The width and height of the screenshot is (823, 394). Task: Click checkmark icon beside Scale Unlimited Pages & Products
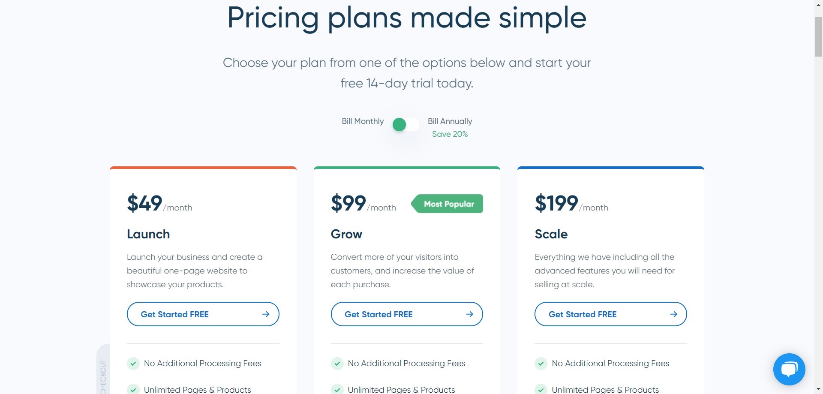(x=541, y=389)
